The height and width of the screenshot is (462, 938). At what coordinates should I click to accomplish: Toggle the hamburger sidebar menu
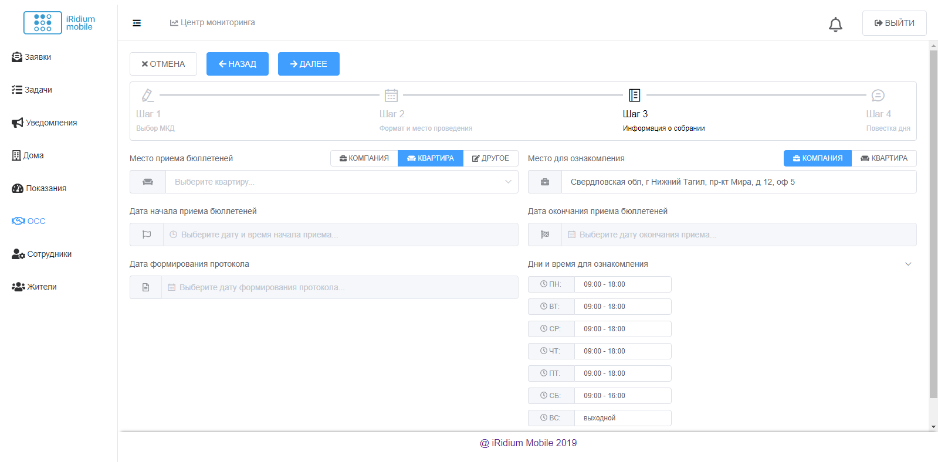pos(137,23)
